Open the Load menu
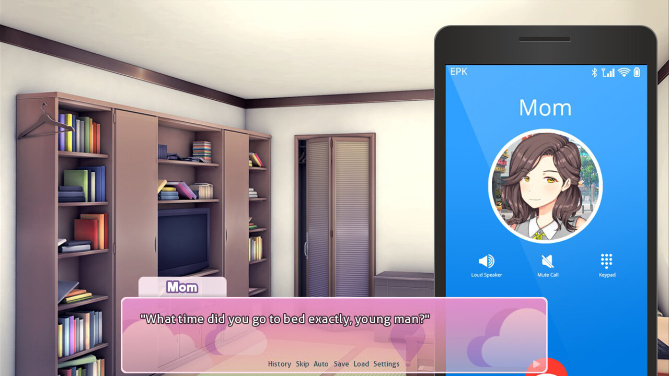This screenshot has width=669, height=376. pyautogui.click(x=361, y=364)
